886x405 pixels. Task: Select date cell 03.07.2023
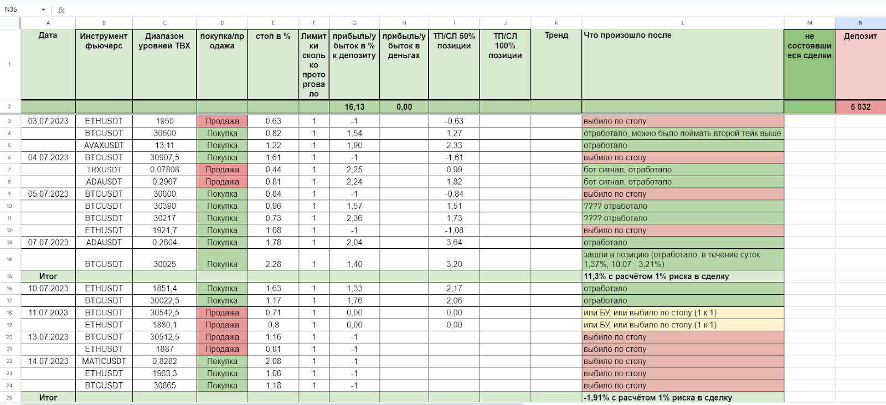[x=48, y=121]
